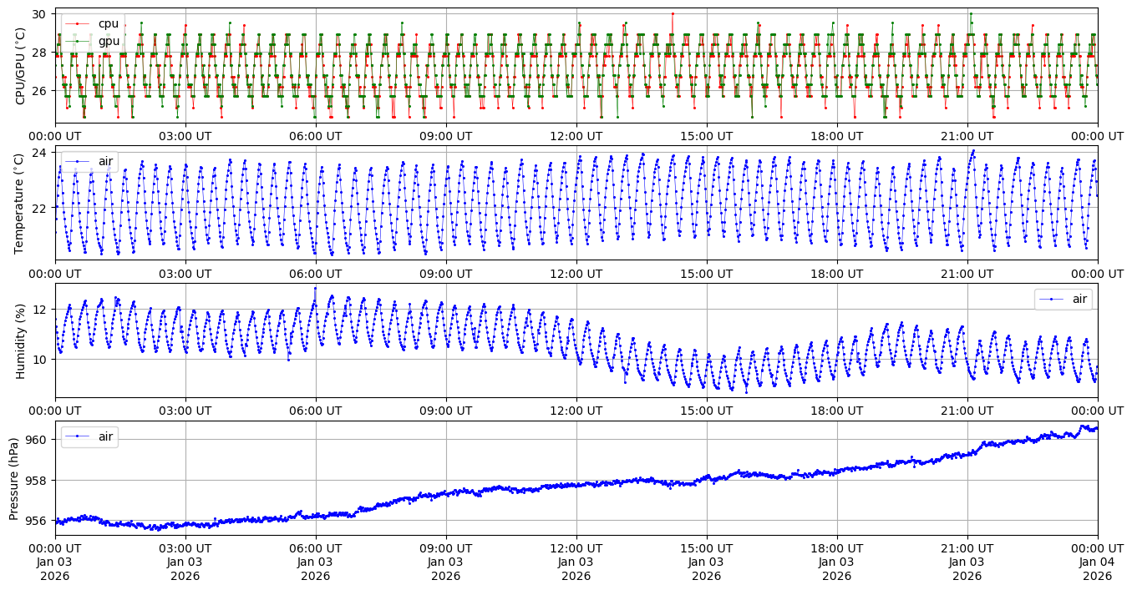Viewport: 1132px width, 590px height.
Task: Click the 'Humidity (%)' y-axis label
Action: coord(20,340)
